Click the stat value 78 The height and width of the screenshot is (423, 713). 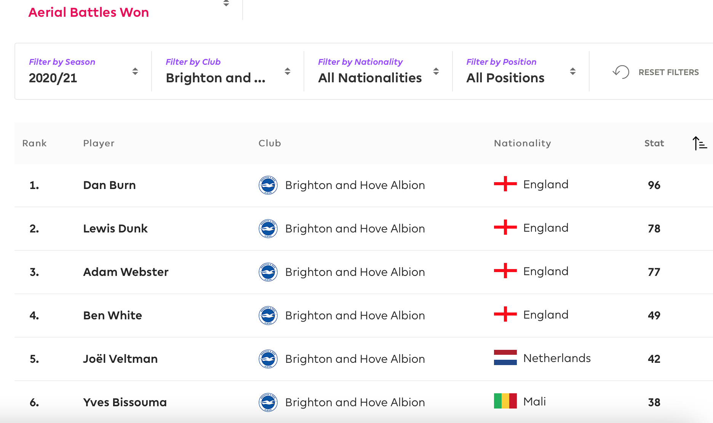tap(654, 229)
